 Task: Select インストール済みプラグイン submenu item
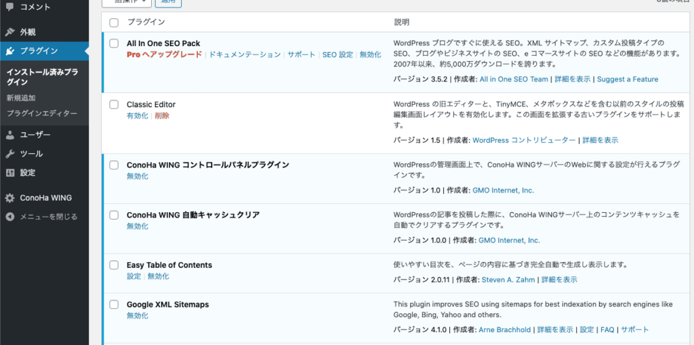pyautogui.click(x=43, y=77)
